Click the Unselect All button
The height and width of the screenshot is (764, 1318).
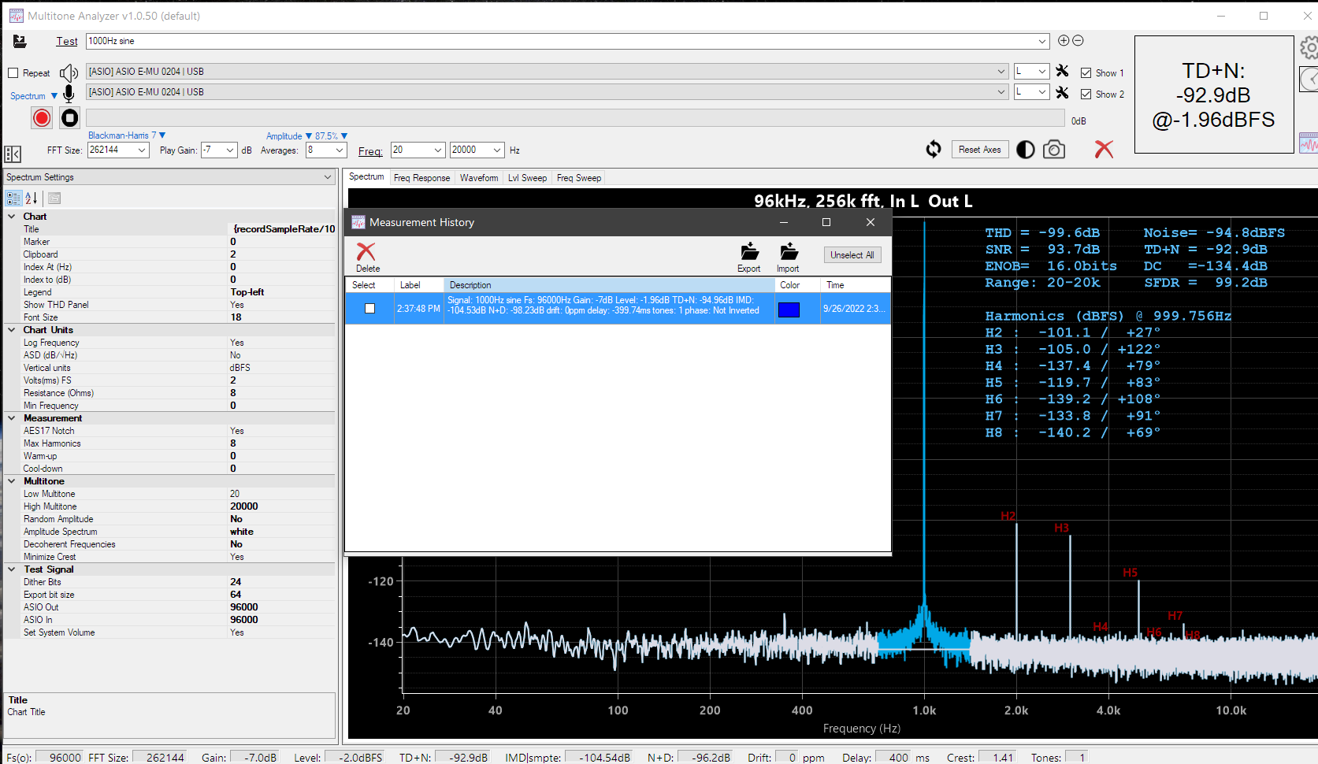(x=852, y=255)
